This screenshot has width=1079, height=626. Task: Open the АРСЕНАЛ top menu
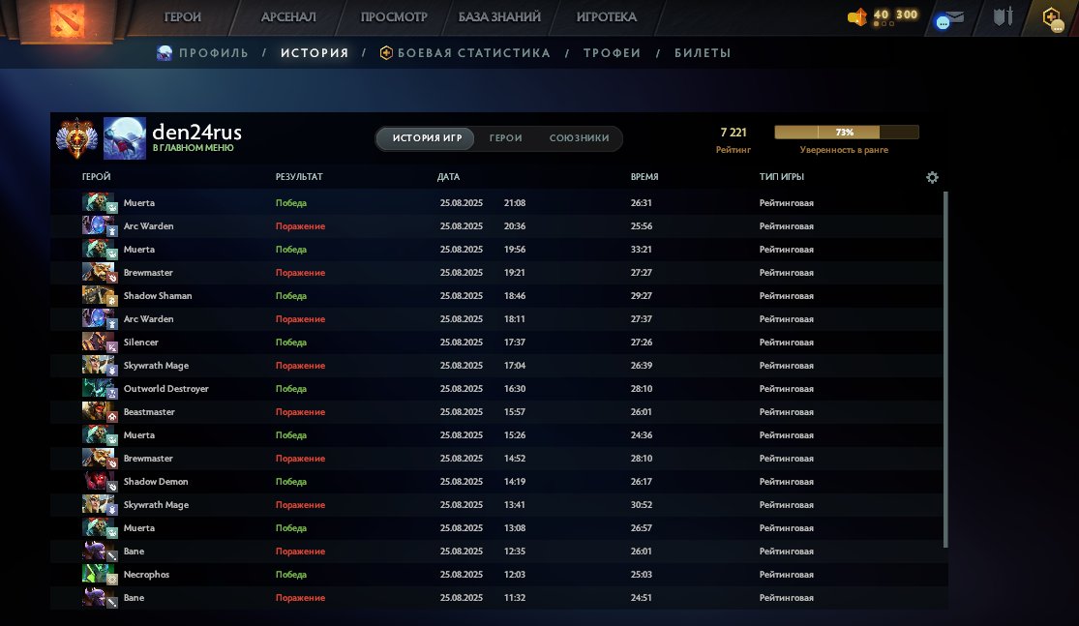(288, 17)
